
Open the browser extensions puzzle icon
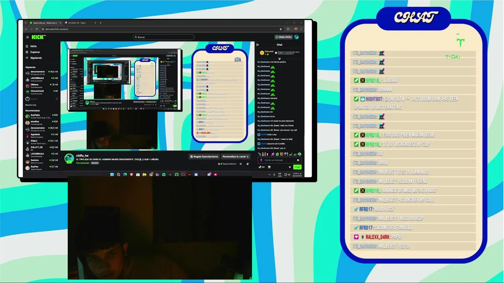coord(288,29)
